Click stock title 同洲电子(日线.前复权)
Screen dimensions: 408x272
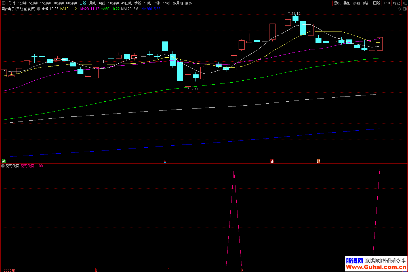[x=18, y=9]
